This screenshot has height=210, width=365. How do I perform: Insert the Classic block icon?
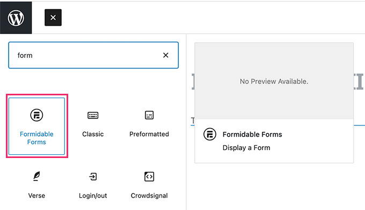[x=93, y=115]
